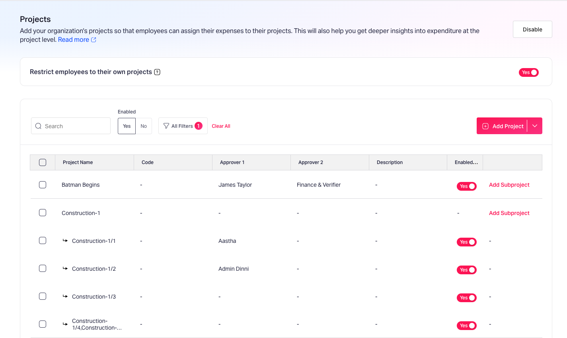Tick the select-all checkbox in table header
This screenshot has height=338, width=567.
pos(43,162)
